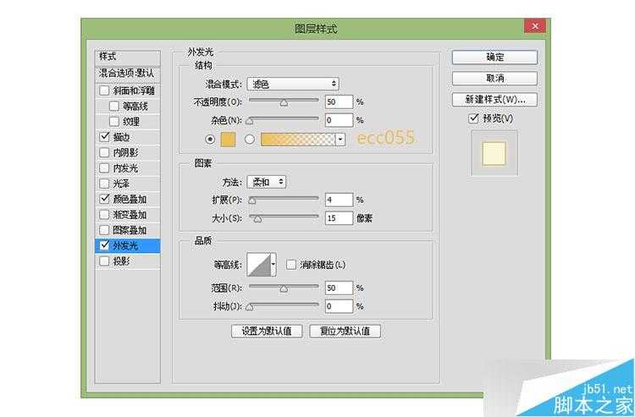Screen dimensions: 635x417
Task: Open the 混合模式 blend mode dropdown
Action: [x=293, y=84]
